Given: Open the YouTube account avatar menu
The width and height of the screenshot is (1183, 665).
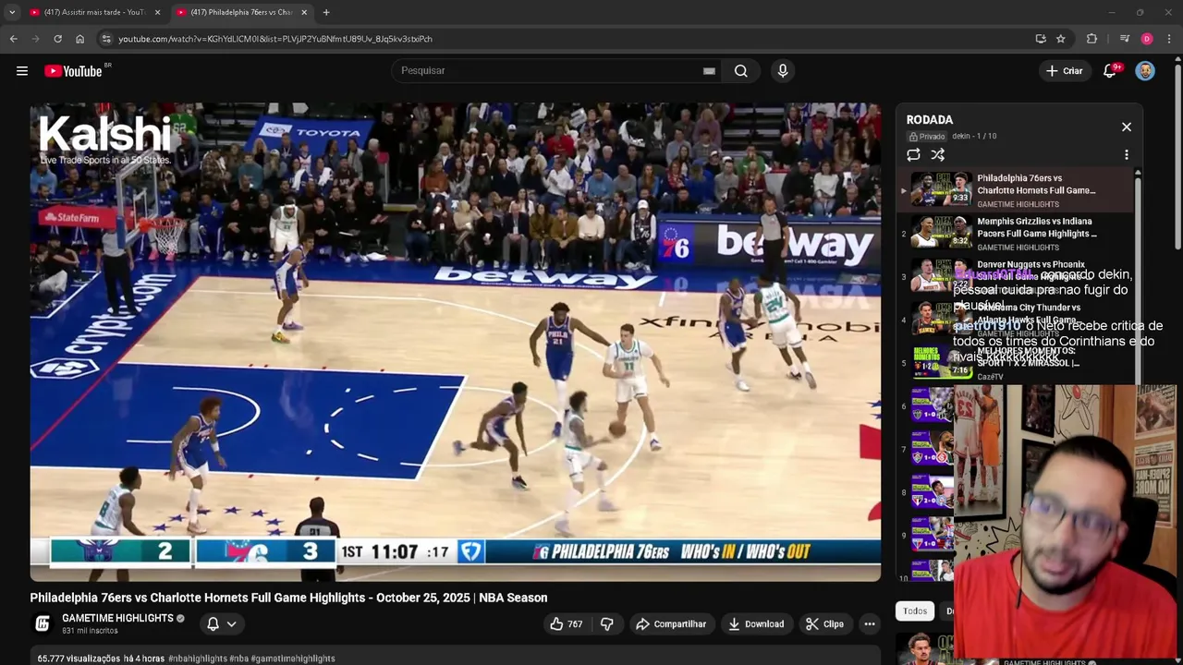Looking at the screenshot, I should click(1145, 71).
